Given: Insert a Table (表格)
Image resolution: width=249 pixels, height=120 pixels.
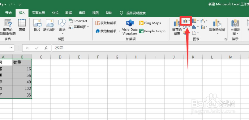Looking at the screenshot, I should point(22,25).
